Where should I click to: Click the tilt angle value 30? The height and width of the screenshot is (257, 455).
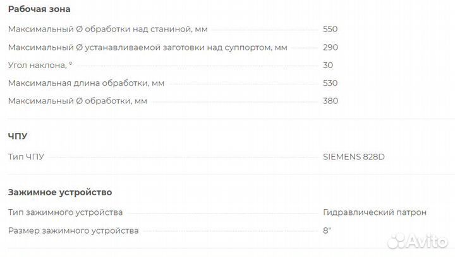(x=328, y=65)
